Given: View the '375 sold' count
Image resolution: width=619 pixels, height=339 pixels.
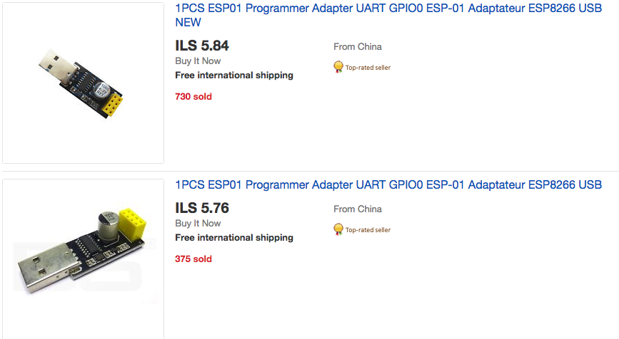Looking at the screenshot, I should 193,259.
